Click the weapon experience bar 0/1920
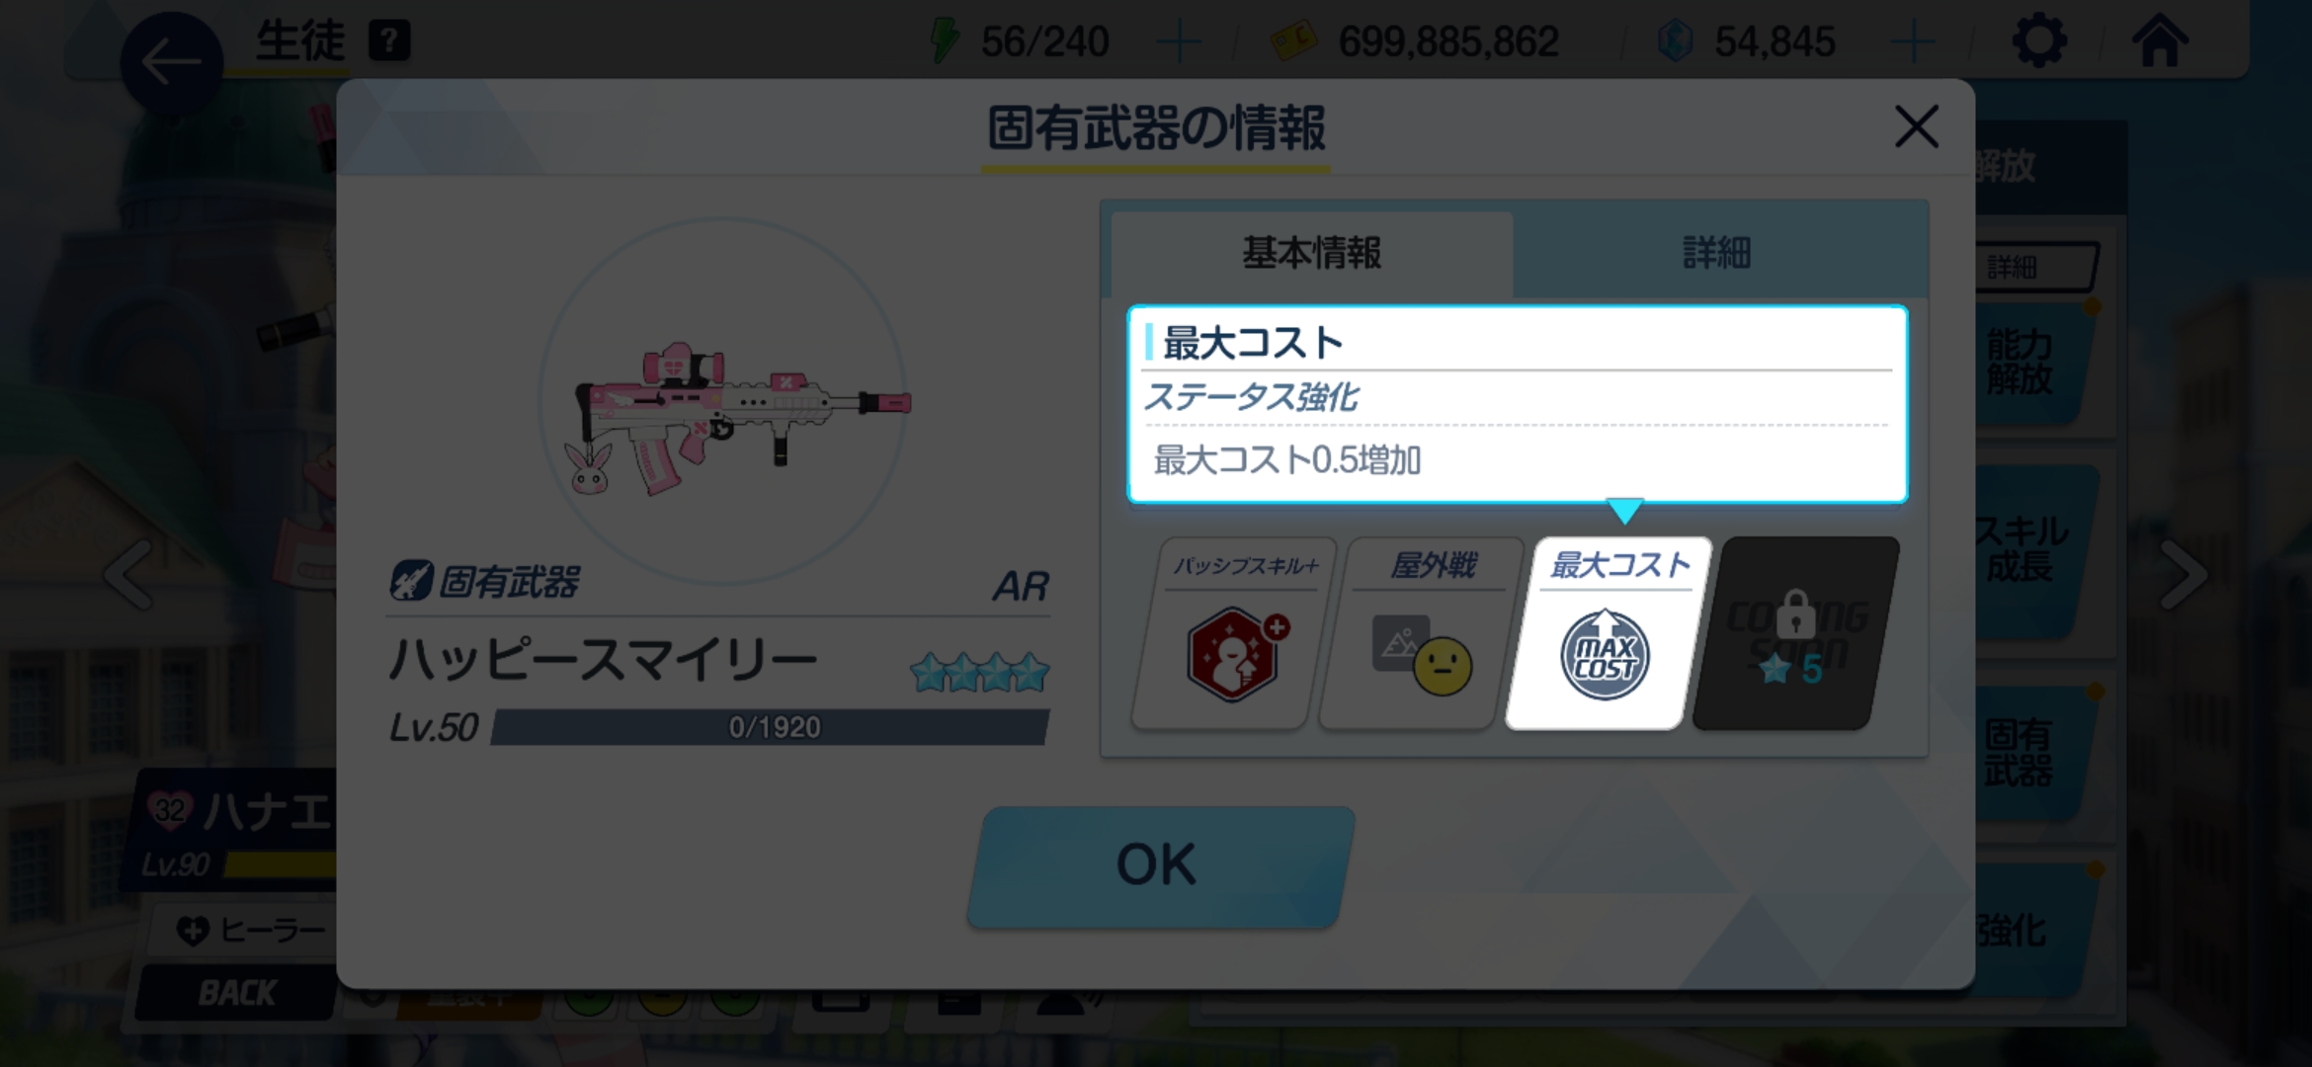 [x=770, y=727]
